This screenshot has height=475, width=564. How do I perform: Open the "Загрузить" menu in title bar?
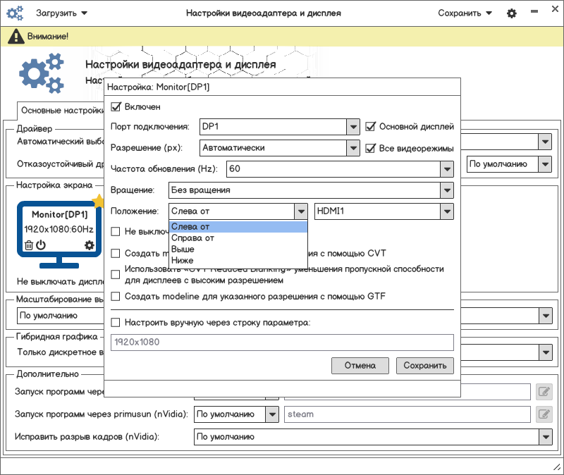(61, 13)
